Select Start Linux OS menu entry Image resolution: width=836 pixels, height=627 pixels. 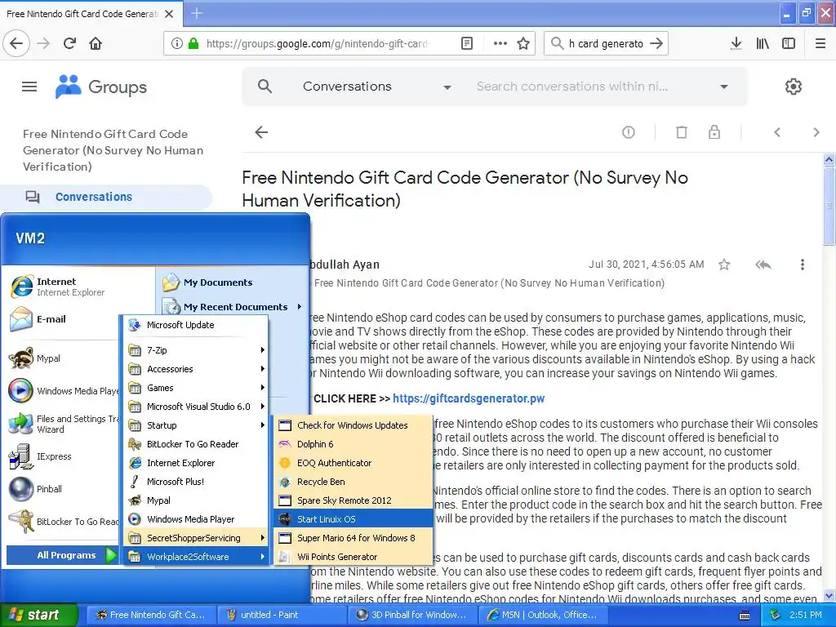[353, 518]
